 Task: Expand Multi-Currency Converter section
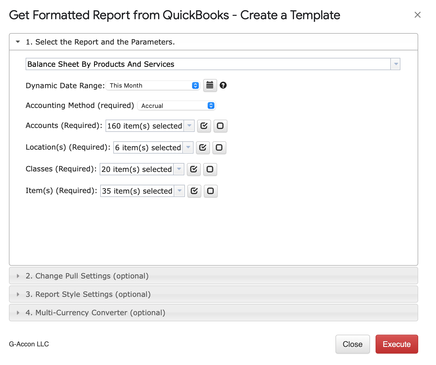point(214,313)
